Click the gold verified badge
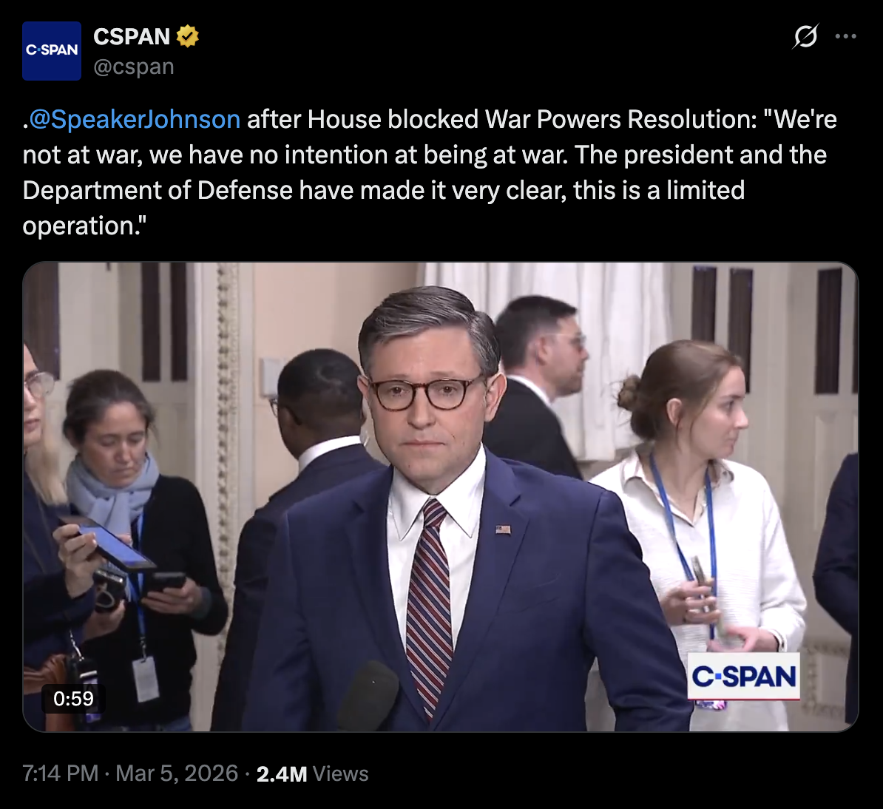 point(187,36)
